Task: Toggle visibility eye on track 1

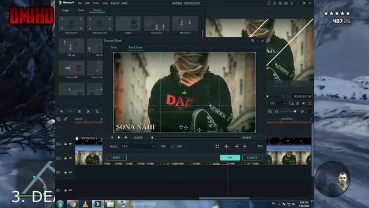Action: coord(70,190)
